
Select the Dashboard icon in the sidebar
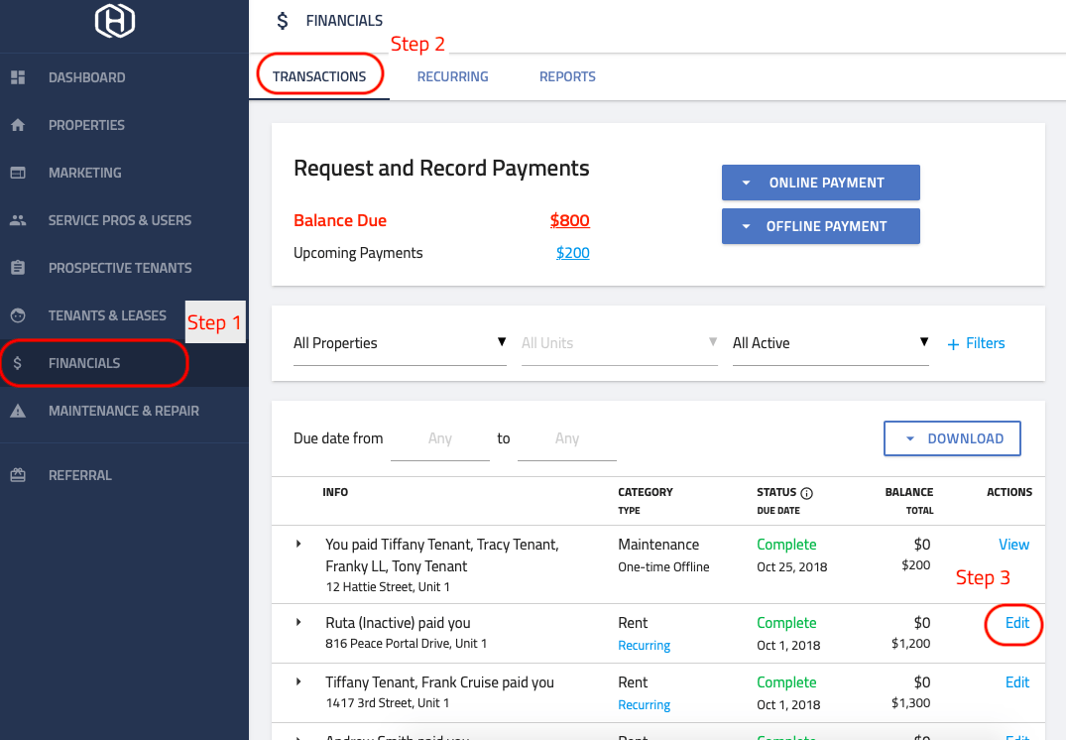tap(18, 77)
